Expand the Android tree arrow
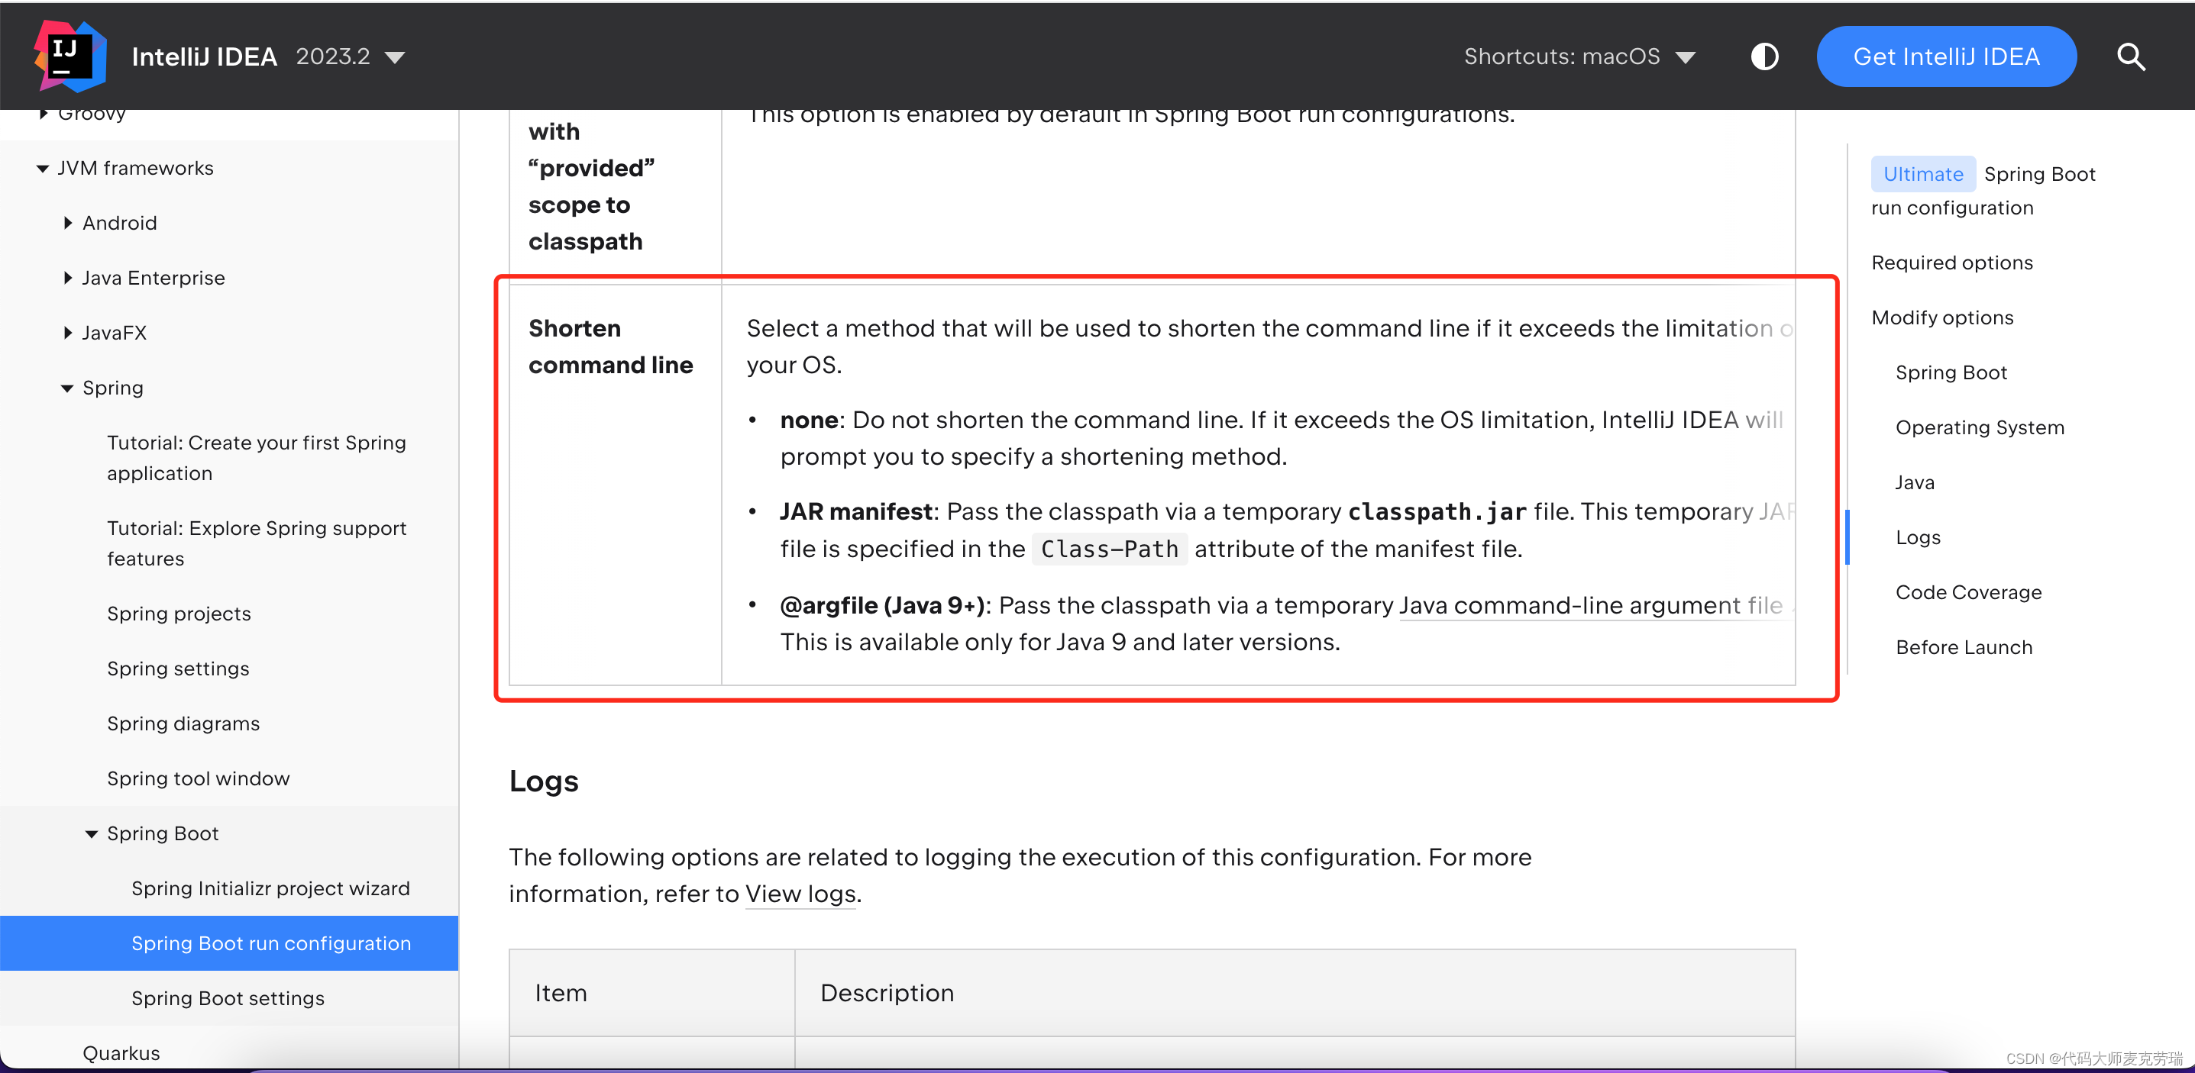Image resolution: width=2195 pixels, height=1073 pixels. point(67,223)
